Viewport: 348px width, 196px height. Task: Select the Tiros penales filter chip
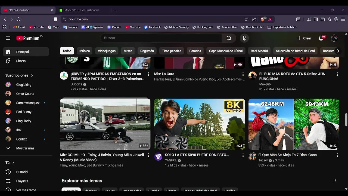(x=172, y=51)
